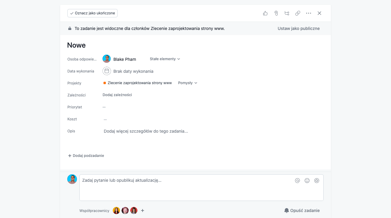The width and height of the screenshot is (391, 218).
Task: Click the user avatar beside the comment box
Action: [x=72, y=179]
